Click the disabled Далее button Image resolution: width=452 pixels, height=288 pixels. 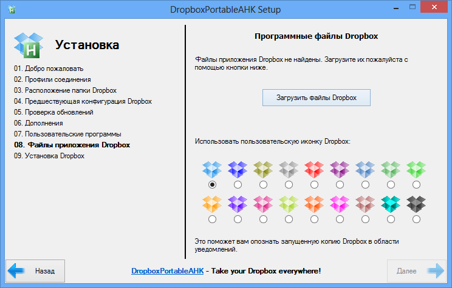417,271
